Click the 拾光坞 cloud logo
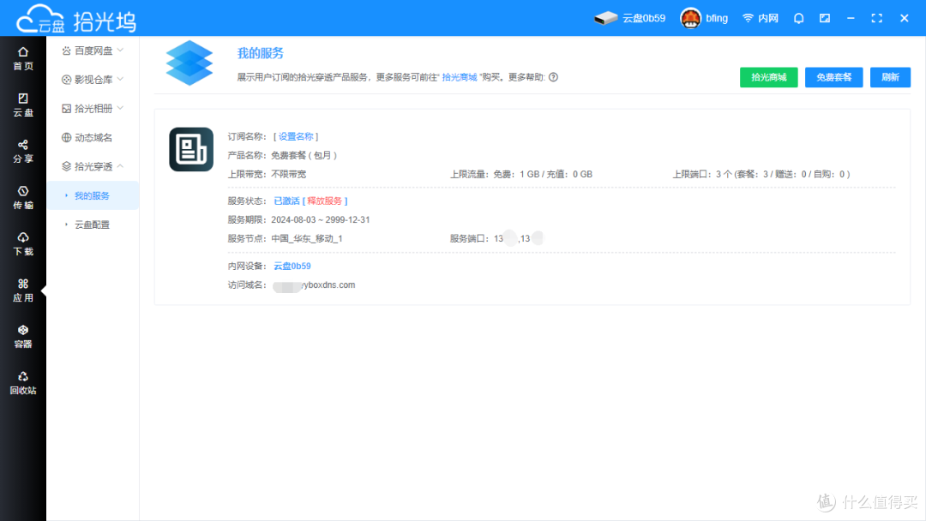The image size is (926, 521). click(75, 20)
